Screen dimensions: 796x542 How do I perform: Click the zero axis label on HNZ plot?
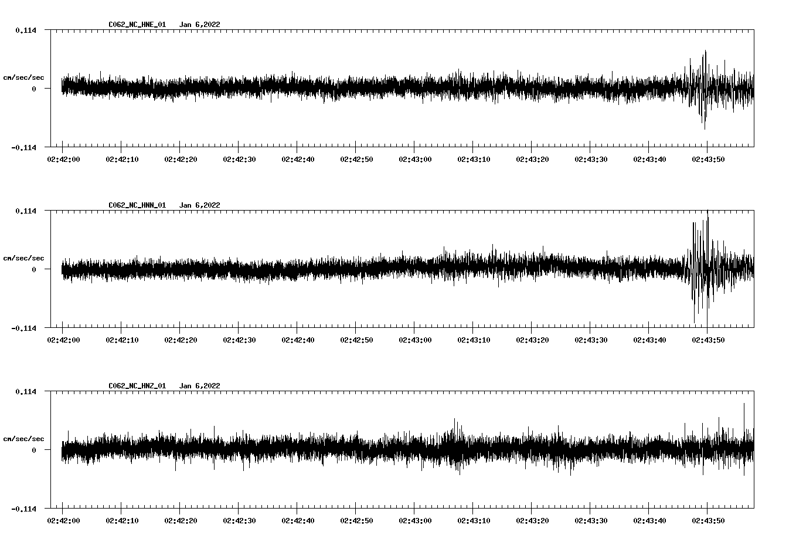point(34,450)
